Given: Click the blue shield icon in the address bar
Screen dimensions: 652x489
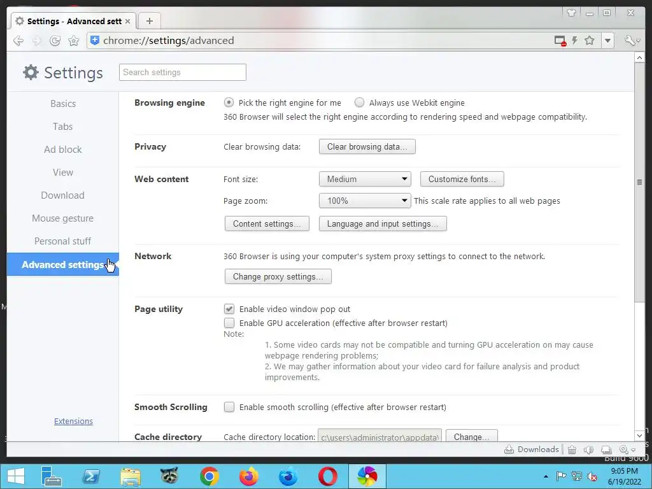Looking at the screenshot, I should (x=95, y=40).
